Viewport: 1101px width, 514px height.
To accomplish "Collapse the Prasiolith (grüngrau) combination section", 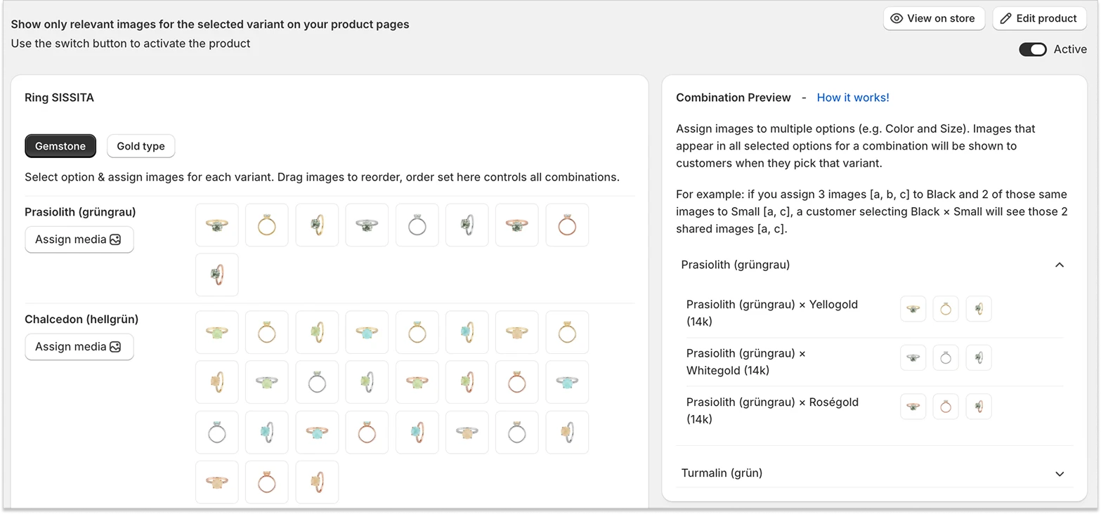I will (x=1060, y=265).
